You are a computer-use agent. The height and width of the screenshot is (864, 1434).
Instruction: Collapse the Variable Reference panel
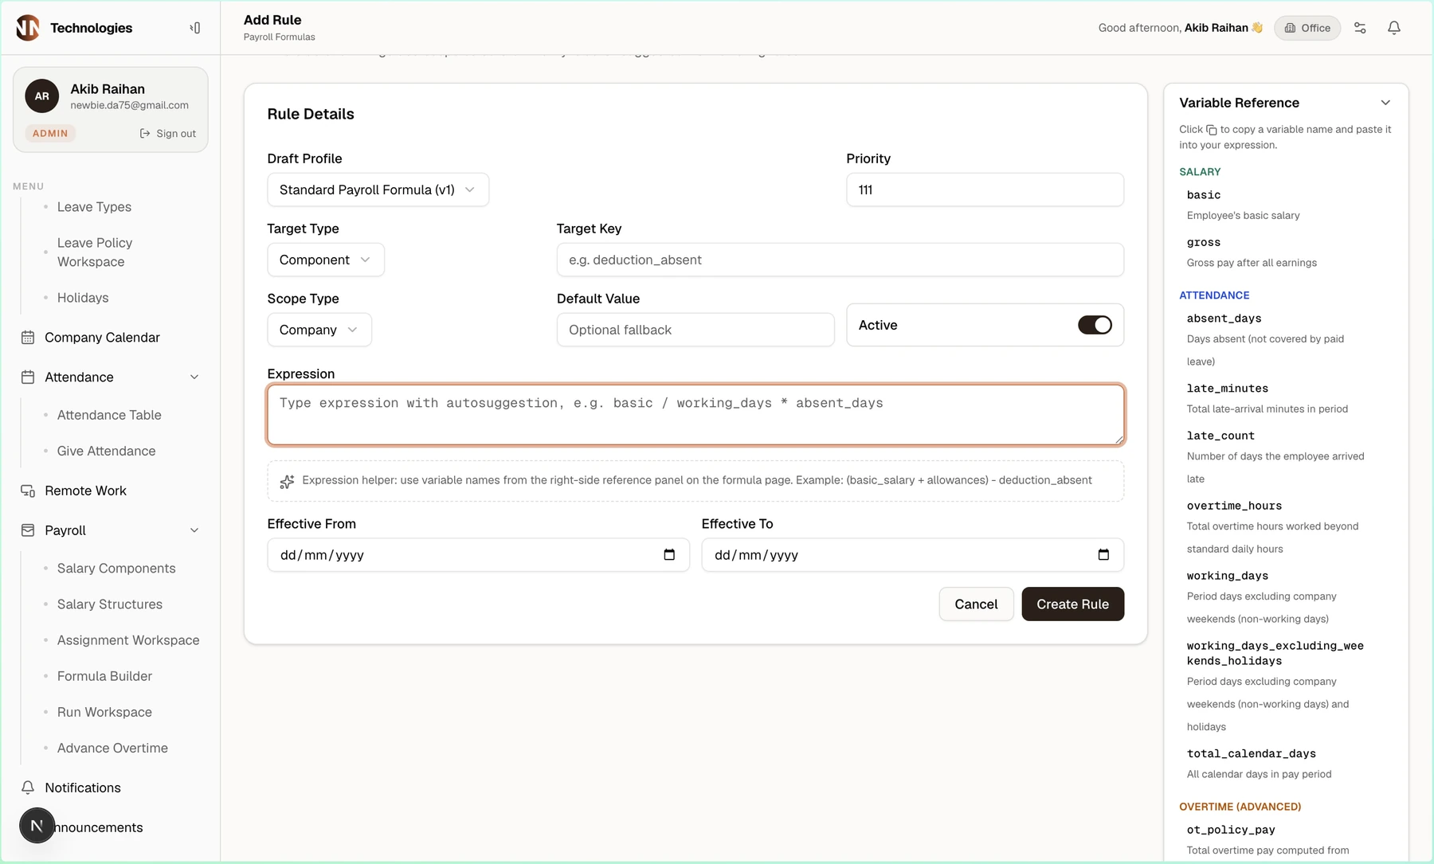1385,103
